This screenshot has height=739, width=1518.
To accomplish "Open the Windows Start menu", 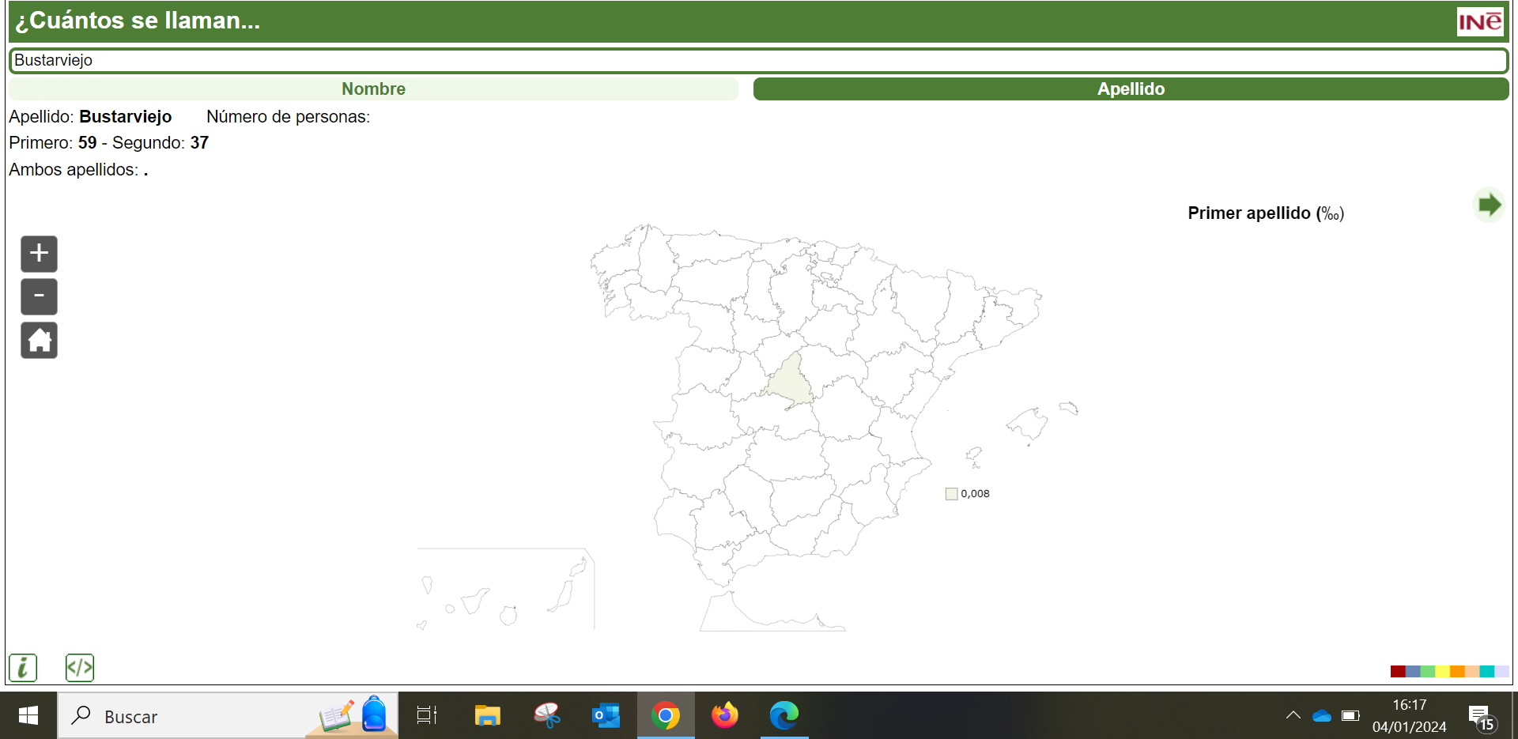I will 28,716.
